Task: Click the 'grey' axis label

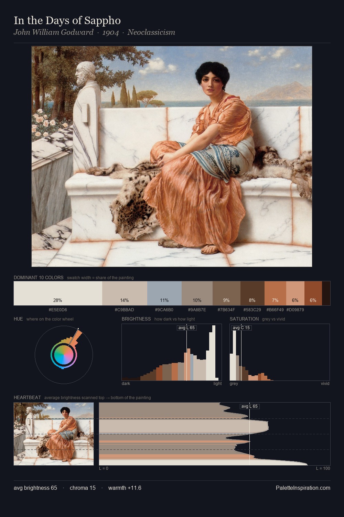Action: (x=234, y=384)
